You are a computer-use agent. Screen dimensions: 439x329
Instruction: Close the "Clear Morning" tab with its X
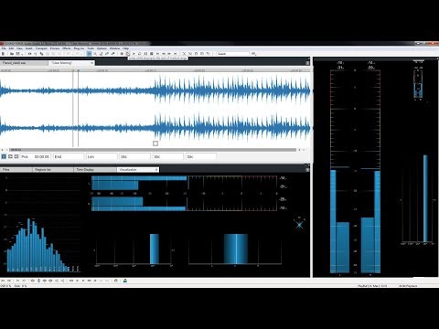click(x=91, y=63)
